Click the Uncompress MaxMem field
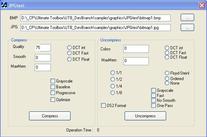 pos(136,61)
